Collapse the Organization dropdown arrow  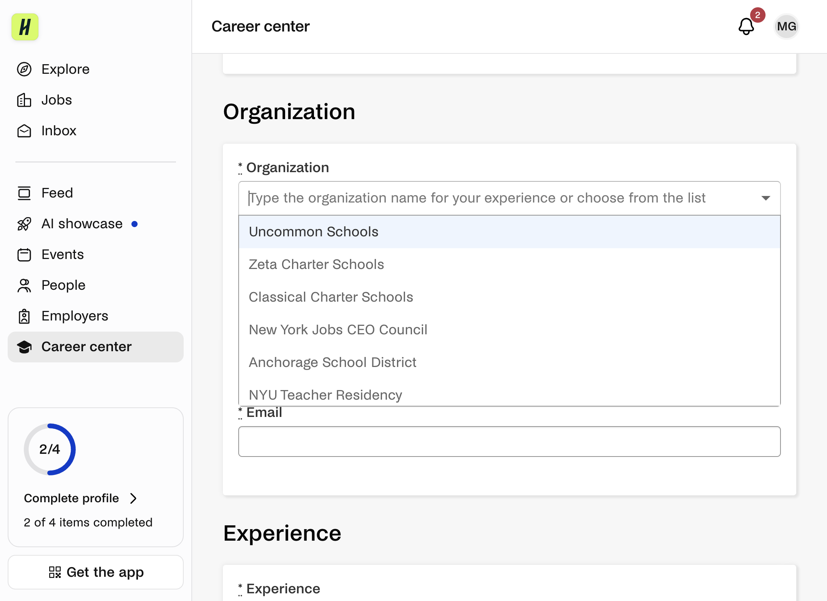tap(766, 198)
